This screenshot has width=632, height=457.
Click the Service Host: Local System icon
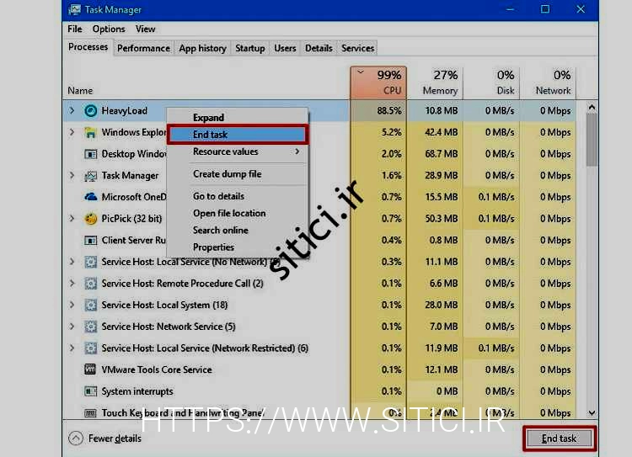(91, 306)
